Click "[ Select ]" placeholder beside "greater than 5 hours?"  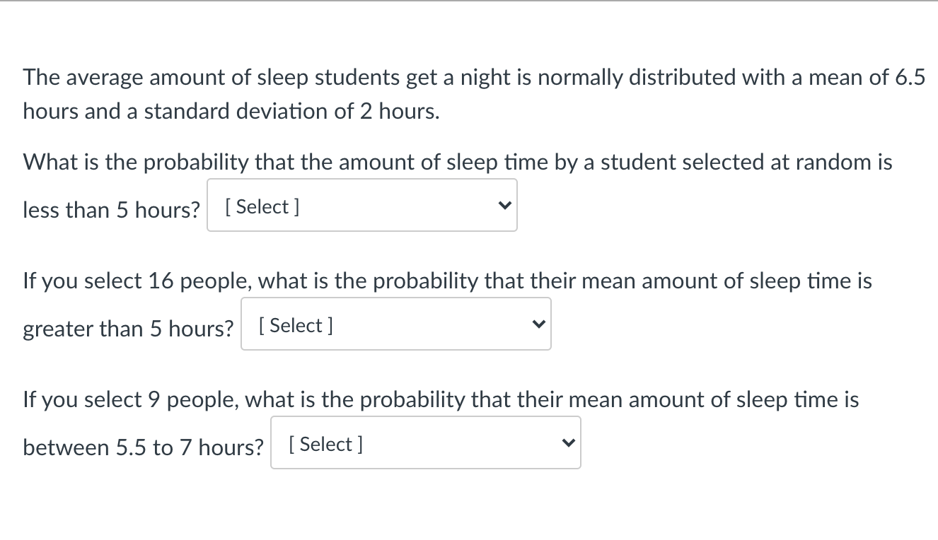(296, 326)
